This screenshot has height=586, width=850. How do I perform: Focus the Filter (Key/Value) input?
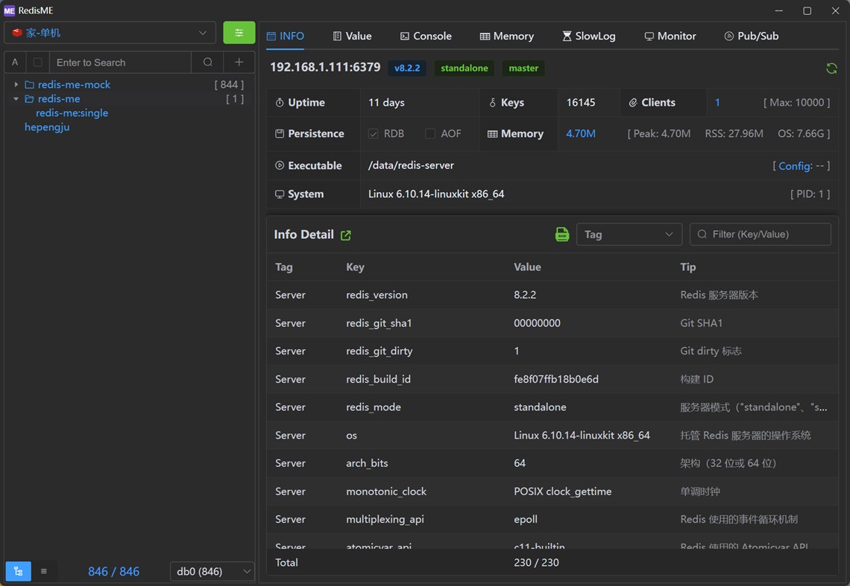point(760,235)
